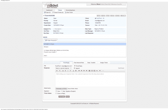Open the Dept. Transfer tab
168x110 pixels.
point(91,63)
